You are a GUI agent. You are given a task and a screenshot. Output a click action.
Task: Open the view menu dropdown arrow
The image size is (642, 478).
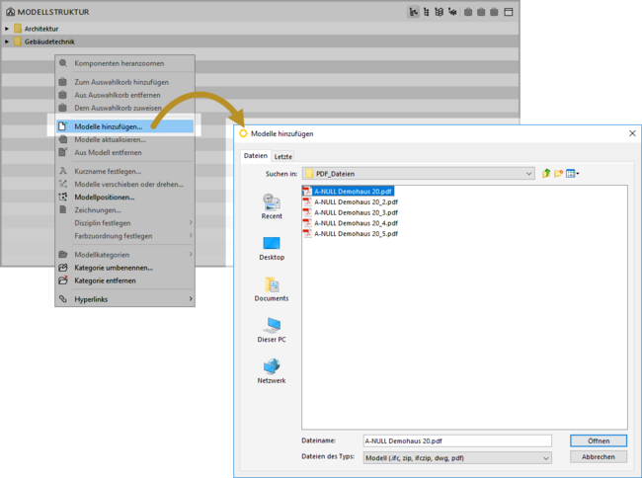click(578, 174)
